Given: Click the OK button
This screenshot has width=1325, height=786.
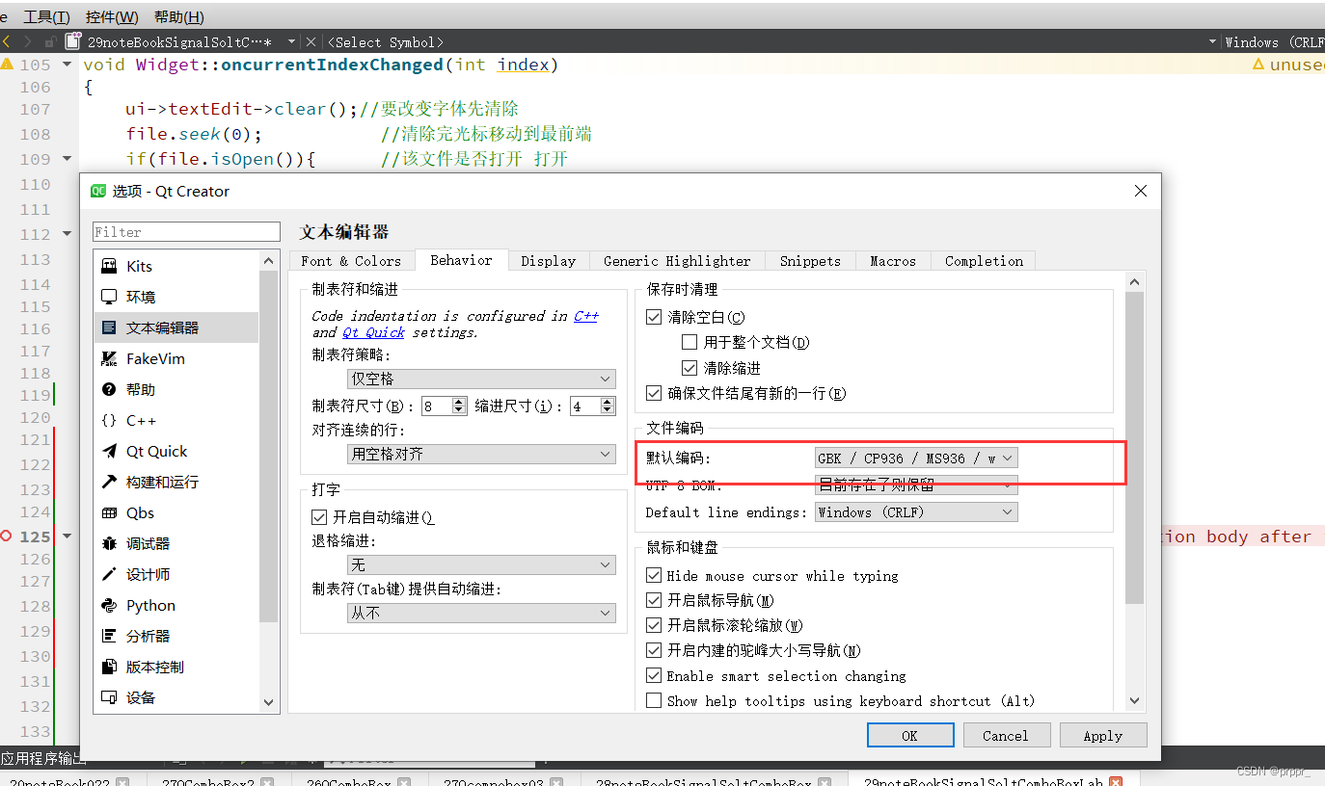Looking at the screenshot, I should [910, 735].
